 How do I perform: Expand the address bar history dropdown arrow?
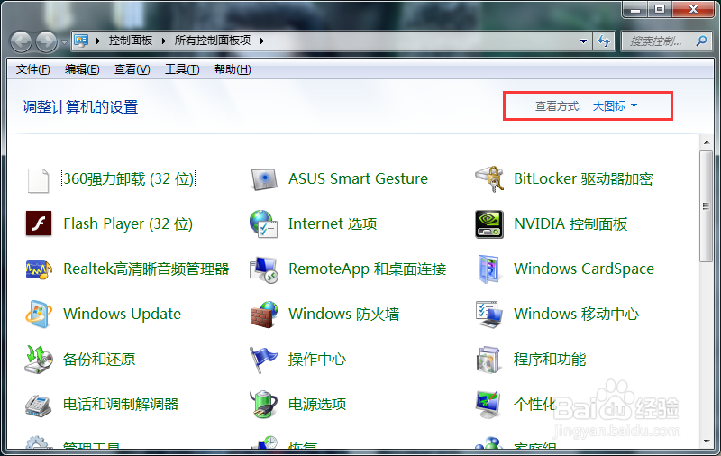coord(583,41)
